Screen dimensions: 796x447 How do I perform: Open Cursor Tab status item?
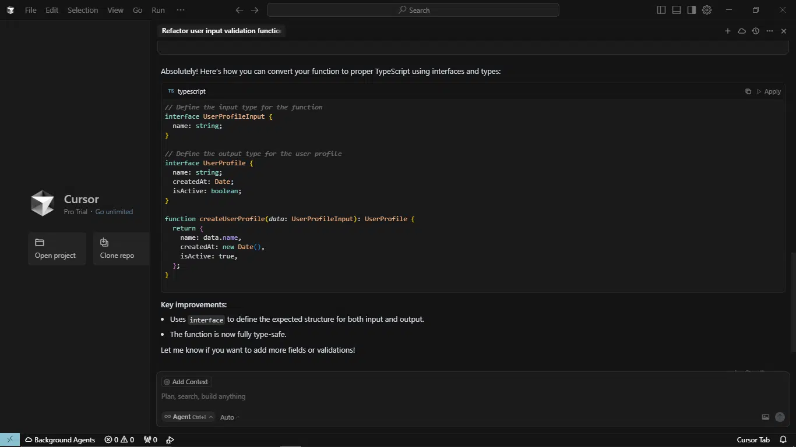click(753, 439)
